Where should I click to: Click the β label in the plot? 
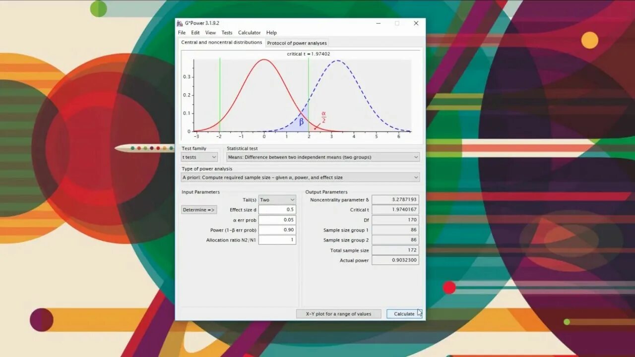pyautogui.click(x=301, y=121)
